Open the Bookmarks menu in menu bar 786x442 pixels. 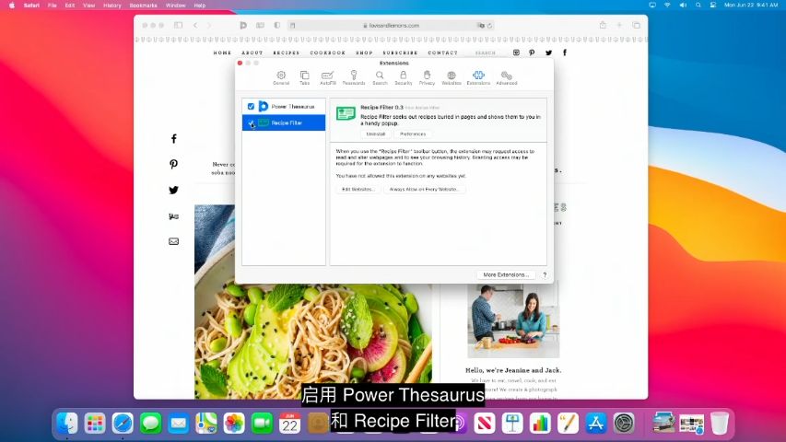click(143, 5)
